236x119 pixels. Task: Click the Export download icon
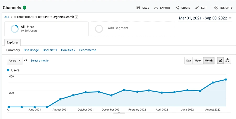tap(156, 8)
